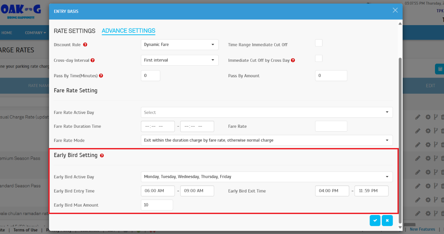Image resolution: width=444 pixels, height=234 pixels.
Task: Switch to the Rate Settings tab
Action: pos(74,31)
